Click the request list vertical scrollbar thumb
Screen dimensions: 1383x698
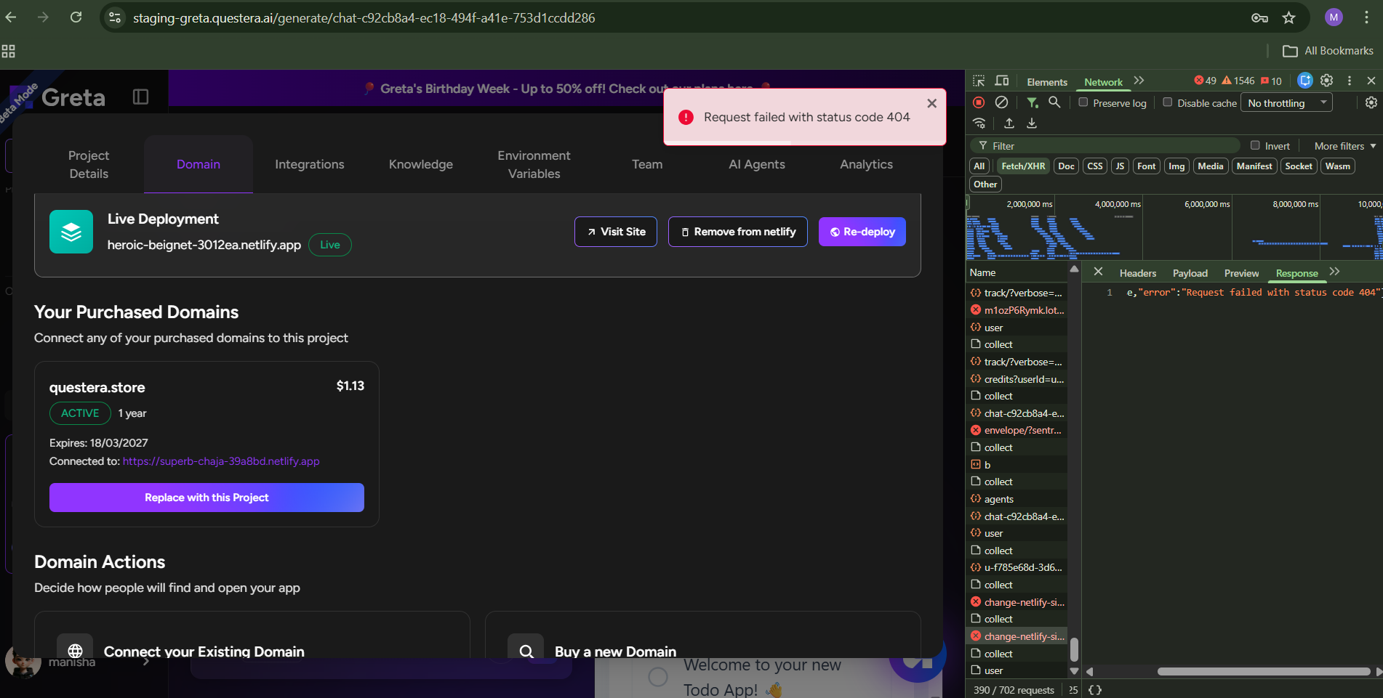click(x=1074, y=649)
